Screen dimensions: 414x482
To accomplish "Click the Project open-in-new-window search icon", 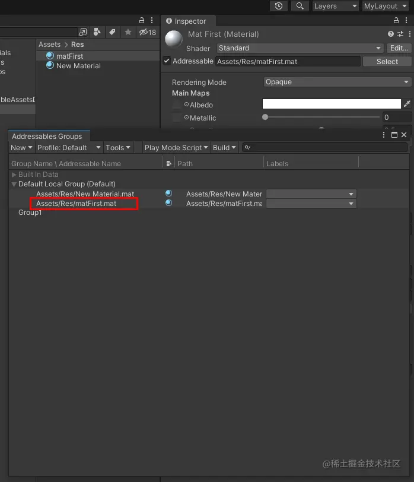I will pos(83,32).
